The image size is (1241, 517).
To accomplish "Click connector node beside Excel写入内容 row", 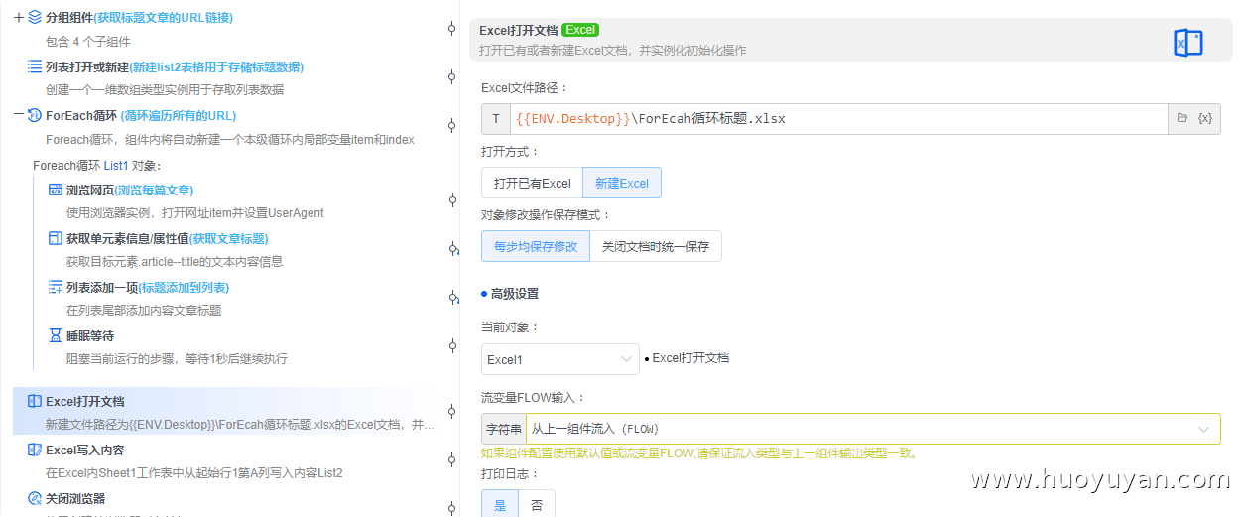I will point(452,460).
